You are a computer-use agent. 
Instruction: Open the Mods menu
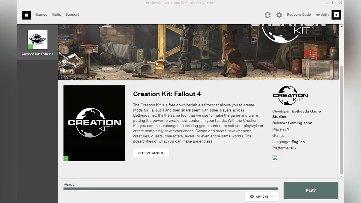click(x=56, y=14)
